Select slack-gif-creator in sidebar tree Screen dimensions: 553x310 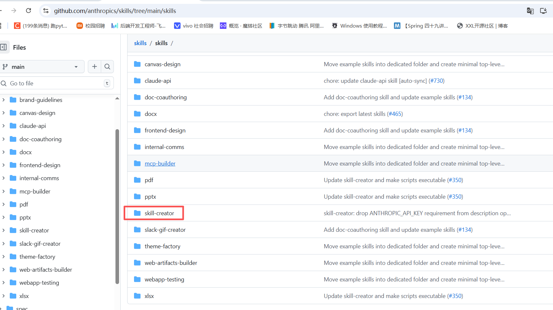[x=40, y=243]
